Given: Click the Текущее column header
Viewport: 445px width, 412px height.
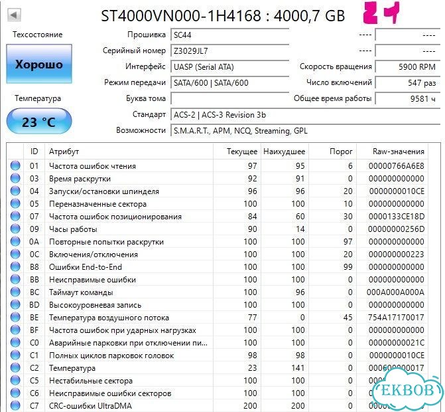Looking at the screenshot, I should pos(237,152).
